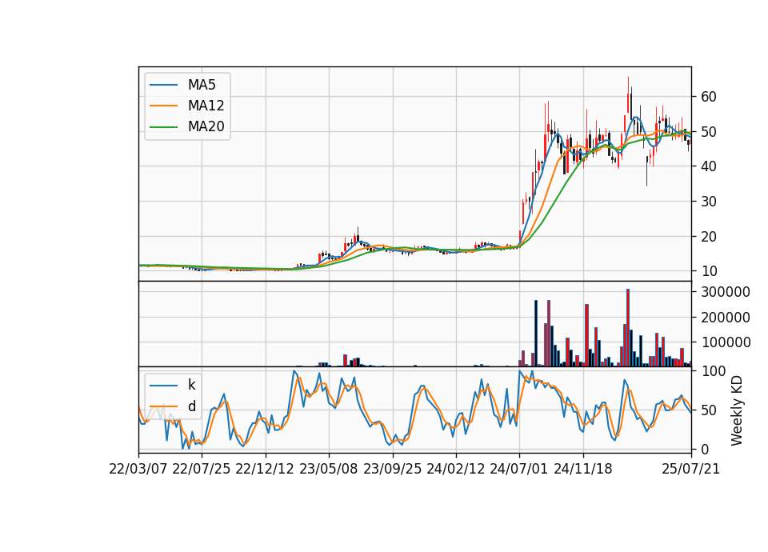Click the 24/02/12 date tick label
The width and height of the screenshot is (768, 552).
point(455,470)
